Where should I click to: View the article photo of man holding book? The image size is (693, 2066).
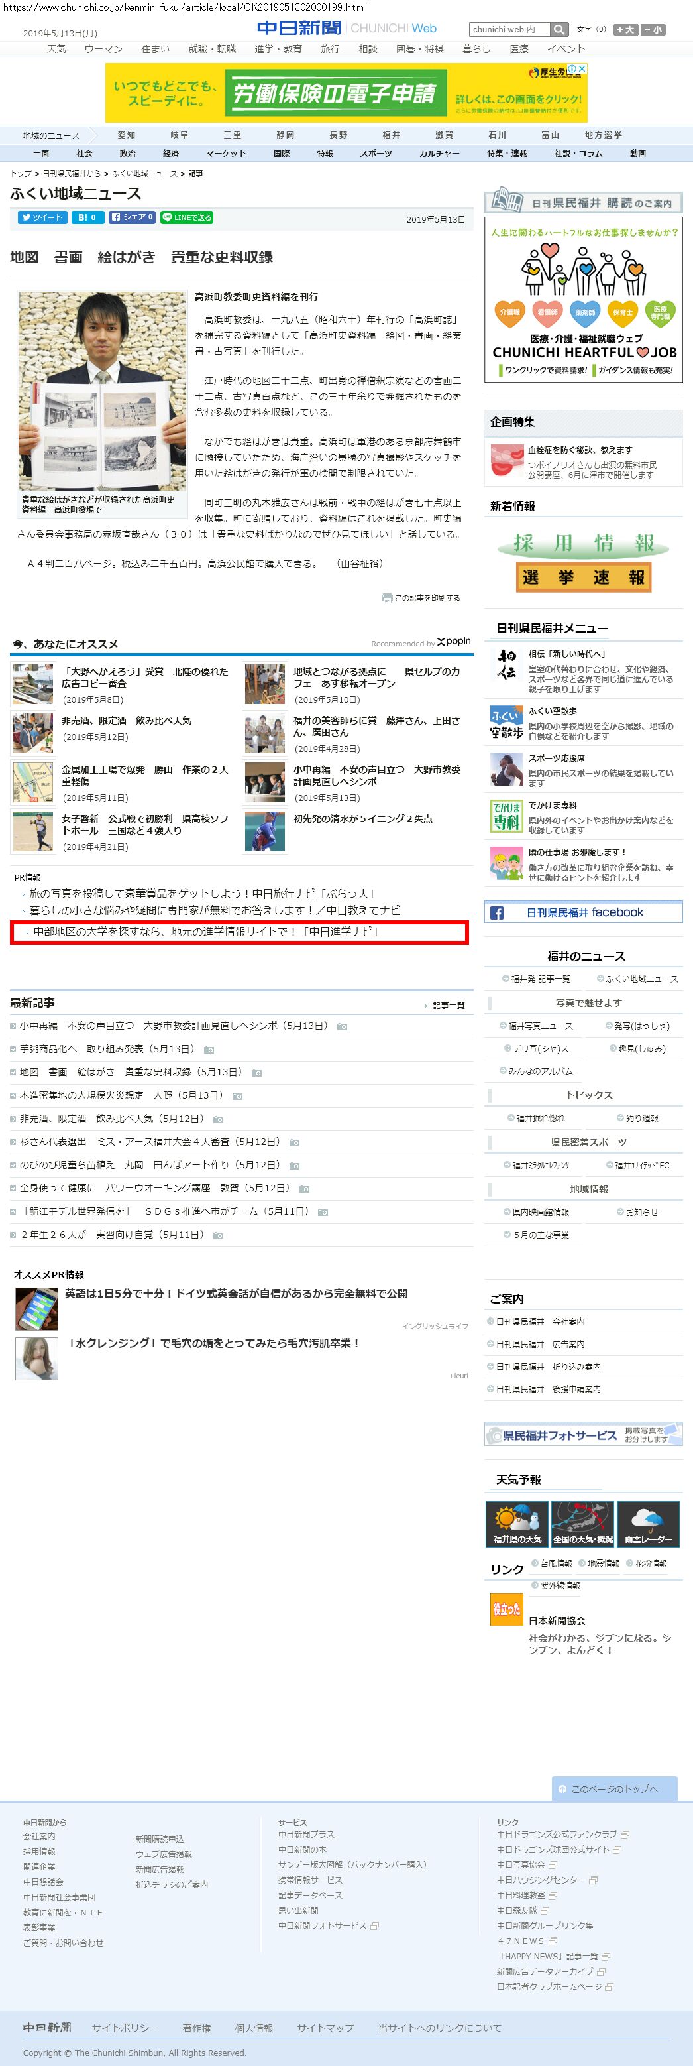(x=102, y=391)
